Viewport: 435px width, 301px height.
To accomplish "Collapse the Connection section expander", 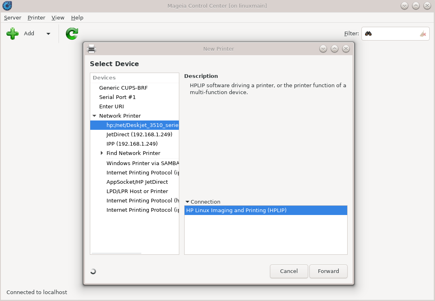I will click(x=187, y=202).
